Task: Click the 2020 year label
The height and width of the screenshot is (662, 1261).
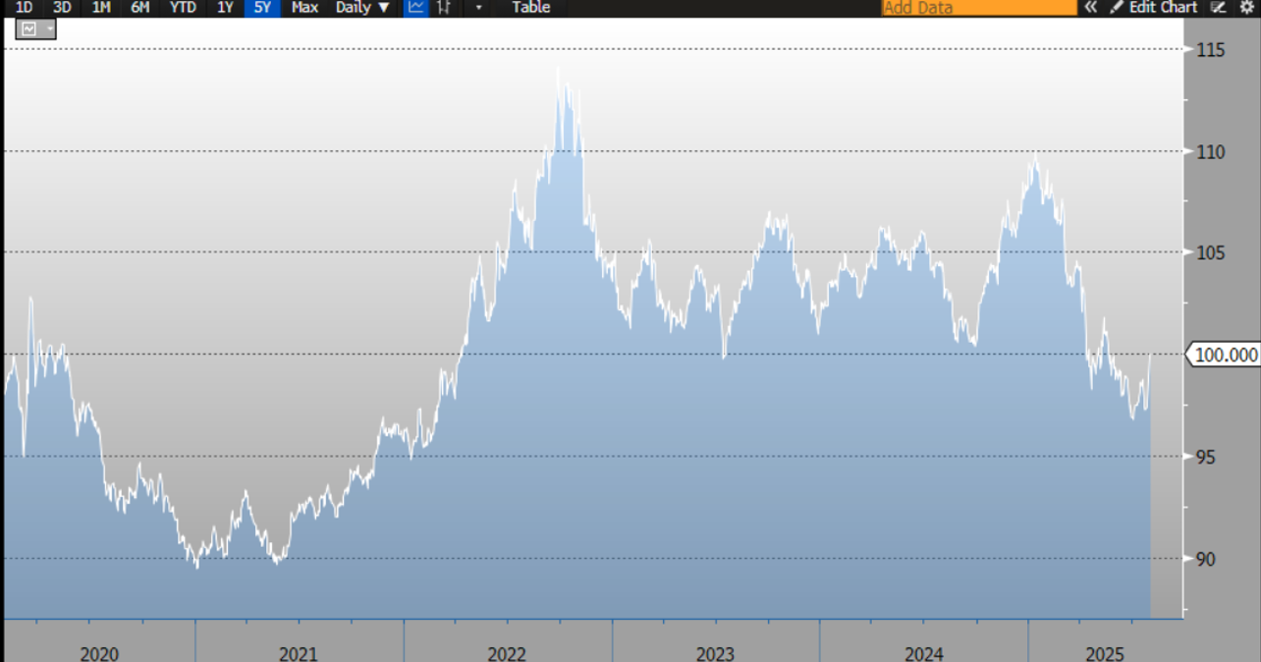Action: tap(99, 653)
